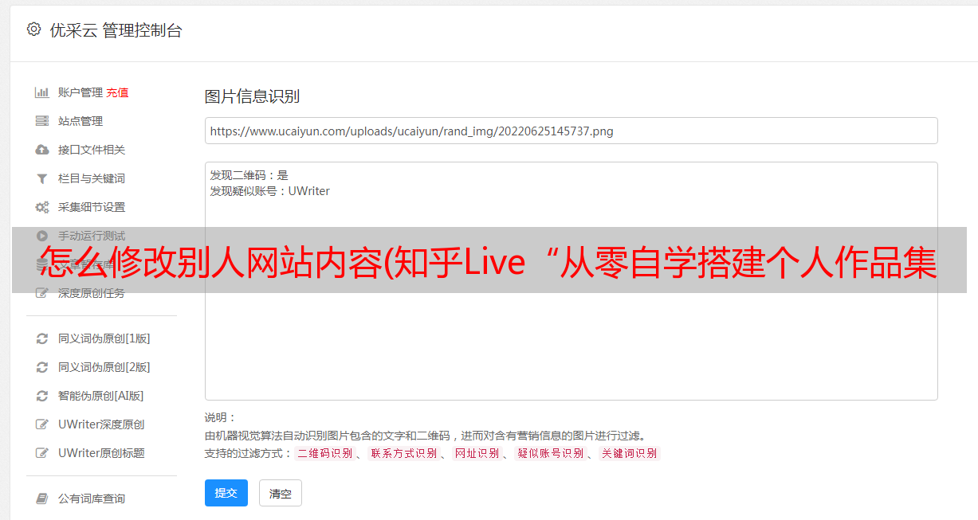Go to 接口文件相关 section

92,150
